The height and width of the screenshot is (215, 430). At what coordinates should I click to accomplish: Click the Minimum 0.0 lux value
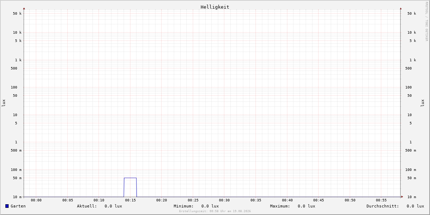(x=210, y=206)
